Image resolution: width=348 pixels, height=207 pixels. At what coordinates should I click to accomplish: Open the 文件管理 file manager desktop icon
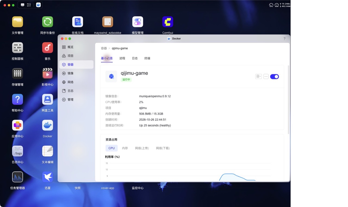(x=18, y=22)
